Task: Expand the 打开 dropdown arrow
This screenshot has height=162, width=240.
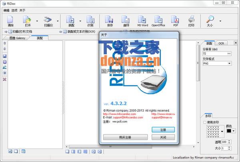Action: (x=37, y=21)
